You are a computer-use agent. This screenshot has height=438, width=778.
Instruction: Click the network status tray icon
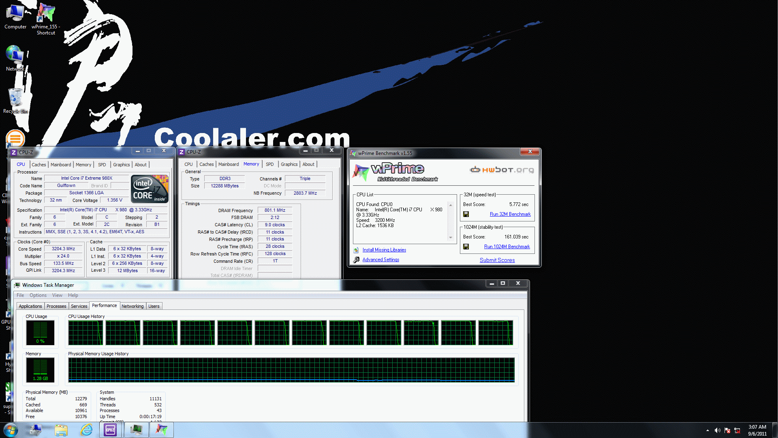(x=737, y=430)
